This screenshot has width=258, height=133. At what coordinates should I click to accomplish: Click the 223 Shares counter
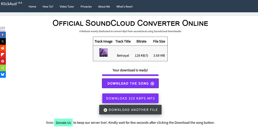pyautogui.click(x=3, y=29)
